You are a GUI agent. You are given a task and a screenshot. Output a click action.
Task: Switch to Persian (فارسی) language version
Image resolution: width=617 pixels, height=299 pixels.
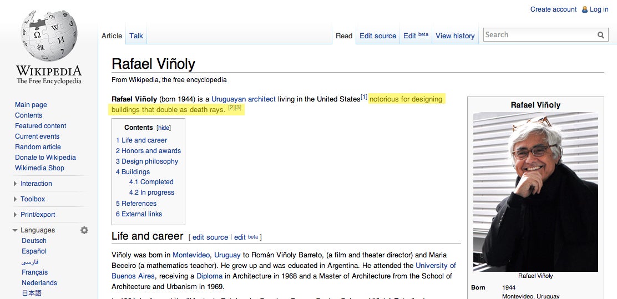[x=30, y=262]
